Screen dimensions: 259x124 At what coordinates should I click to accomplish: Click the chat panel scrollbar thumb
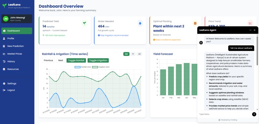coord(257,51)
